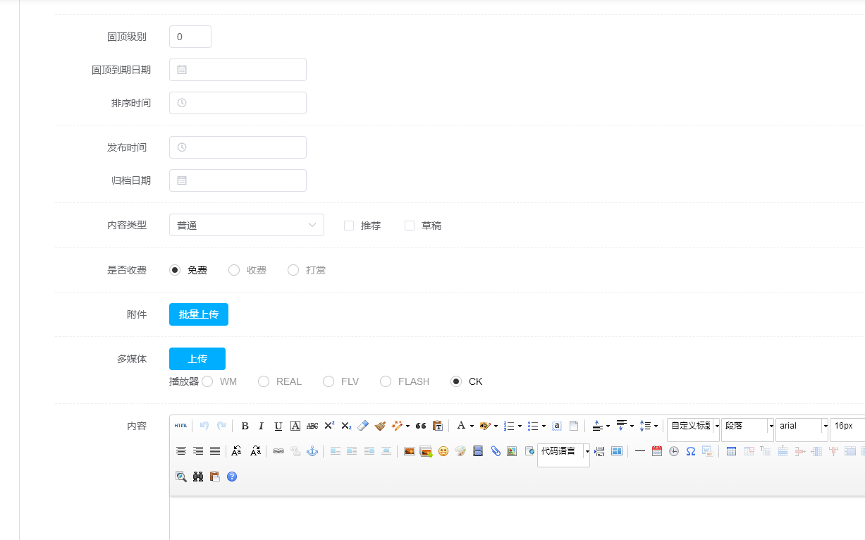Insert an anchor in the editor
The height and width of the screenshot is (540, 865).
click(312, 451)
